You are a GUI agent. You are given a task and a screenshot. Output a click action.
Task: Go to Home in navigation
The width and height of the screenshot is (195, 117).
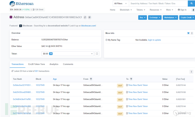click(x=112, y=10)
